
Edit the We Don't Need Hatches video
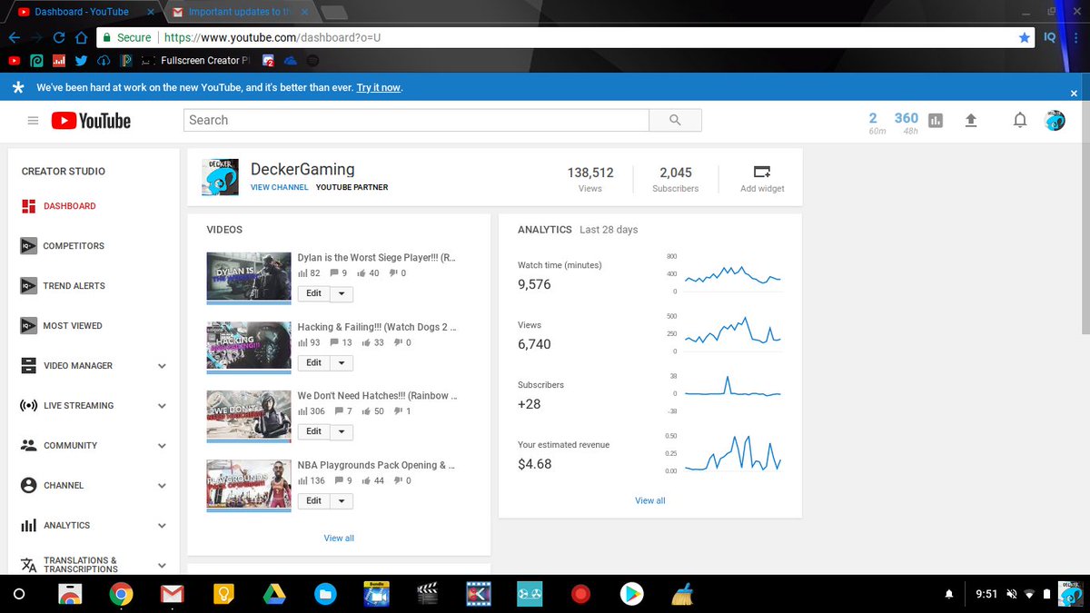click(313, 431)
